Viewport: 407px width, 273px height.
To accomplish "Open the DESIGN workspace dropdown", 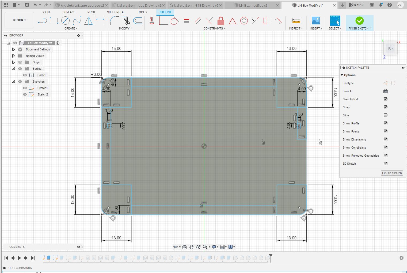I will (x=19, y=20).
